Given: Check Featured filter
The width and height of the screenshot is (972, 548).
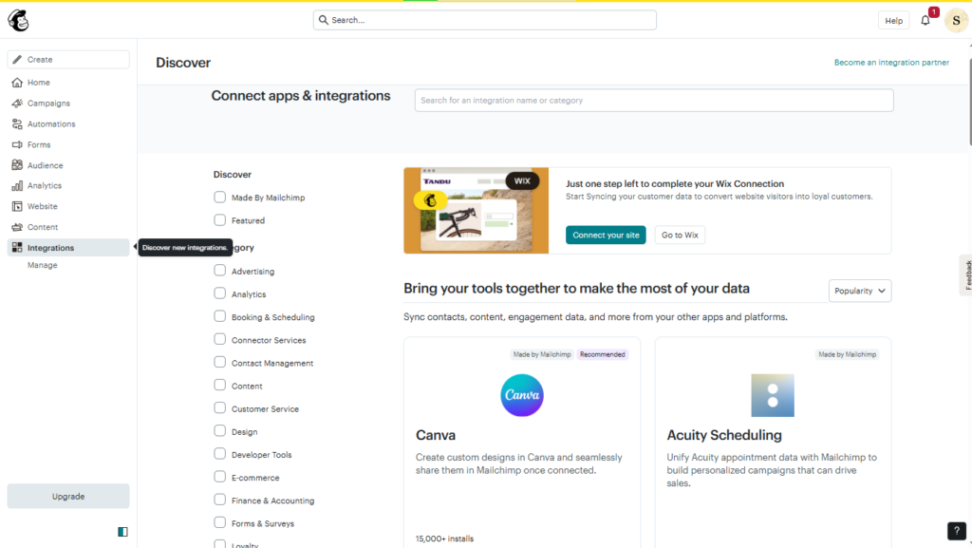Looking at the screenshot, I should (220, 220).
